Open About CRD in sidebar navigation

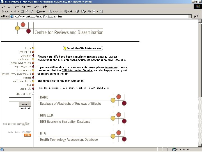tap(25, 52)
